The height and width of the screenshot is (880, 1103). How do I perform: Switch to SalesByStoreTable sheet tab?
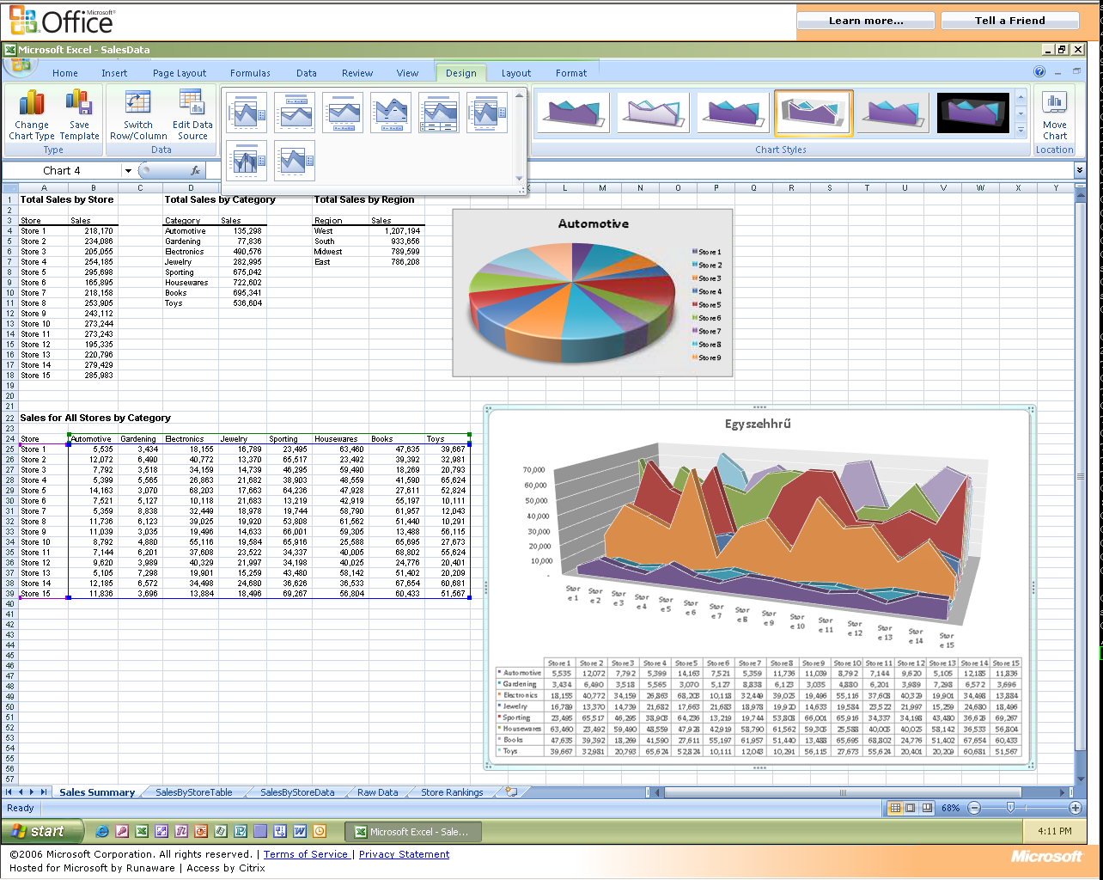coord(194,792)
